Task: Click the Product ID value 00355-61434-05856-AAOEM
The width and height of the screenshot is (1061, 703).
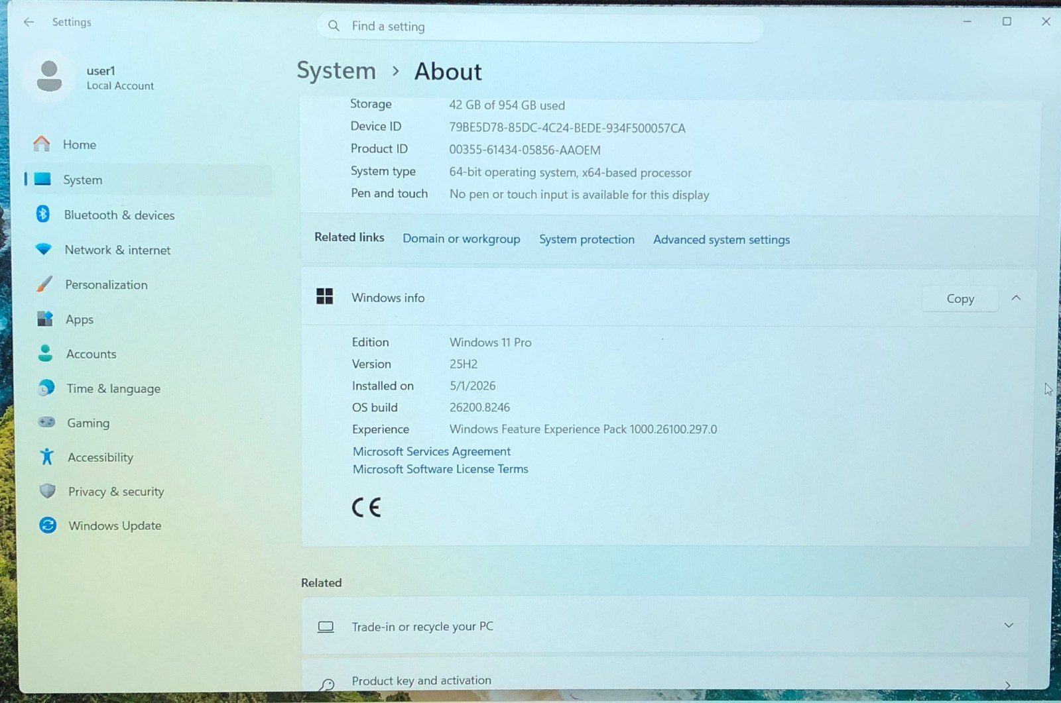Action: (x=525, y=150)
